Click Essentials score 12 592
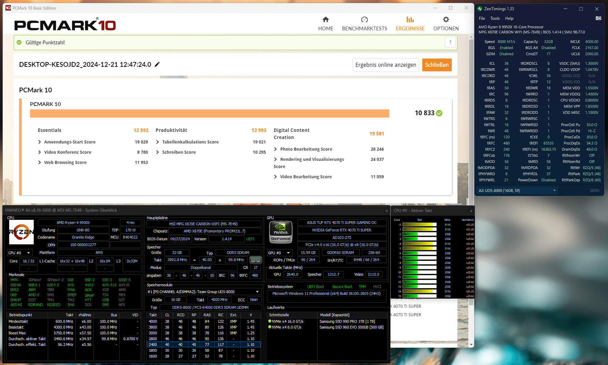608x365 pixels. click(x=141, y=131)
